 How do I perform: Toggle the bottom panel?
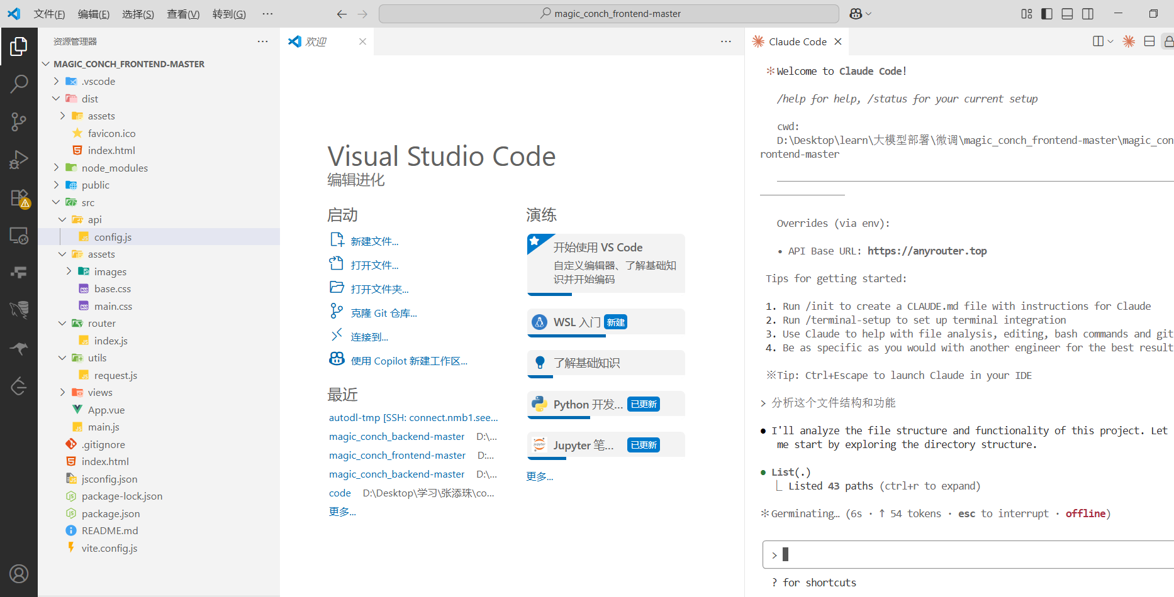[x=1067, y=14]
